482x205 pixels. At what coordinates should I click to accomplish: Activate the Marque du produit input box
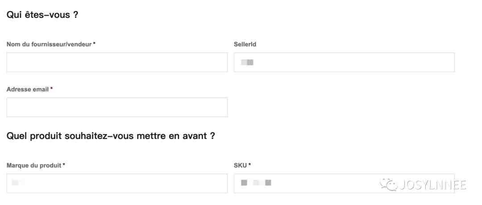point(117,183)
